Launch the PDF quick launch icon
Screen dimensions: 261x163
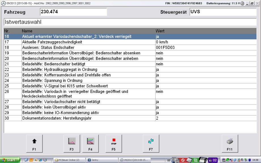(31, 160)
